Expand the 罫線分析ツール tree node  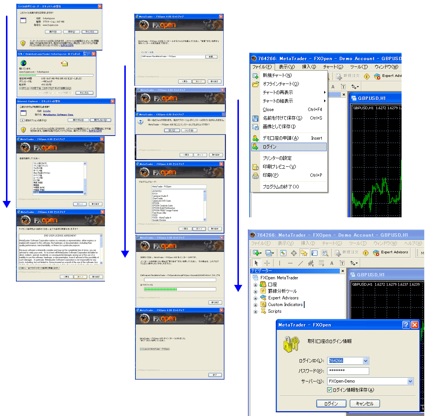coord(255,292)
